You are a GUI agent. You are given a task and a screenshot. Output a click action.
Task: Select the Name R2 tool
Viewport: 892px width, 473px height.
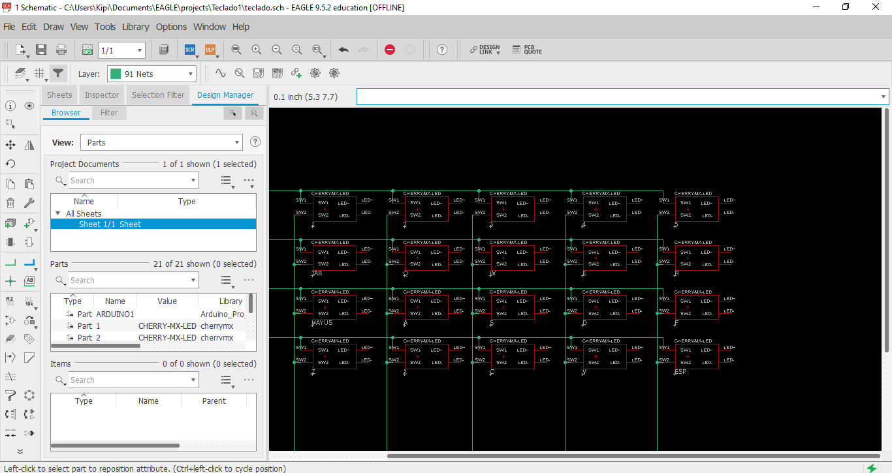10,301
